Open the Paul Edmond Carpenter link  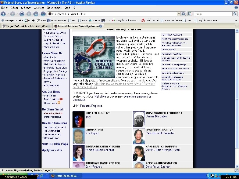[x=160, y=133]
